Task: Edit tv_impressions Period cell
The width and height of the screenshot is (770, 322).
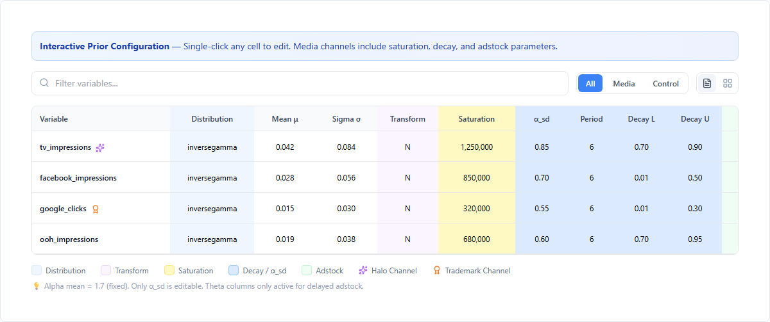Action: [592, 147]
